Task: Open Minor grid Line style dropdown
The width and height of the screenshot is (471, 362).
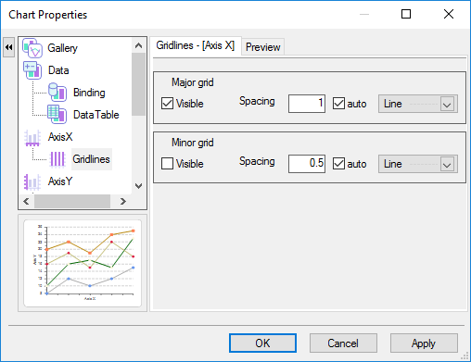Action: click(x=418, y=164)
